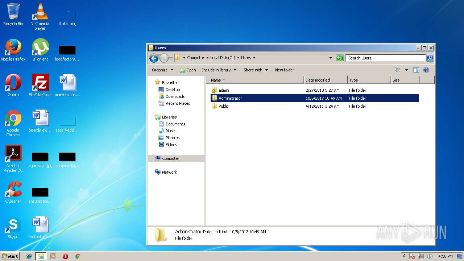Open Documents library in navigation pane
This screenshot has width=464, height=261.
(175, 124)
